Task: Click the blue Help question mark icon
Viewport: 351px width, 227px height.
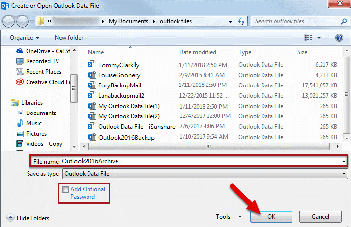Action: coord(339,38)
